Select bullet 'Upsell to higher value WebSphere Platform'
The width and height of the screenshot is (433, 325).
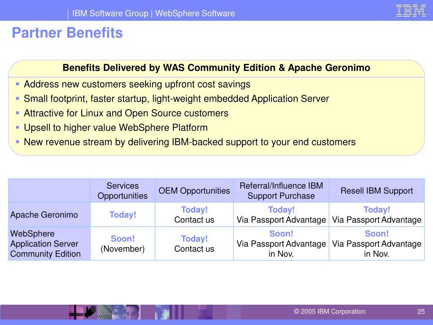tap(116, 127)
